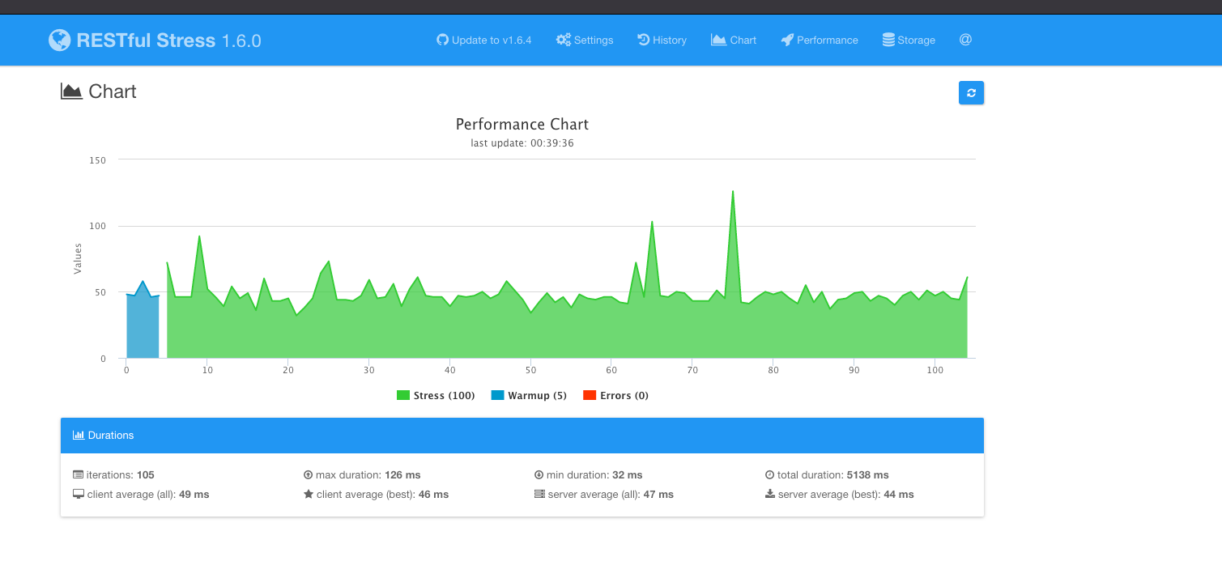Click the server average (best): 44 ms text
Screen dimensions: 1222x574
click(x=846, y=495)
